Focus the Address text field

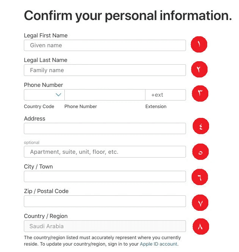pyautogui.click(x=105, y=128)
